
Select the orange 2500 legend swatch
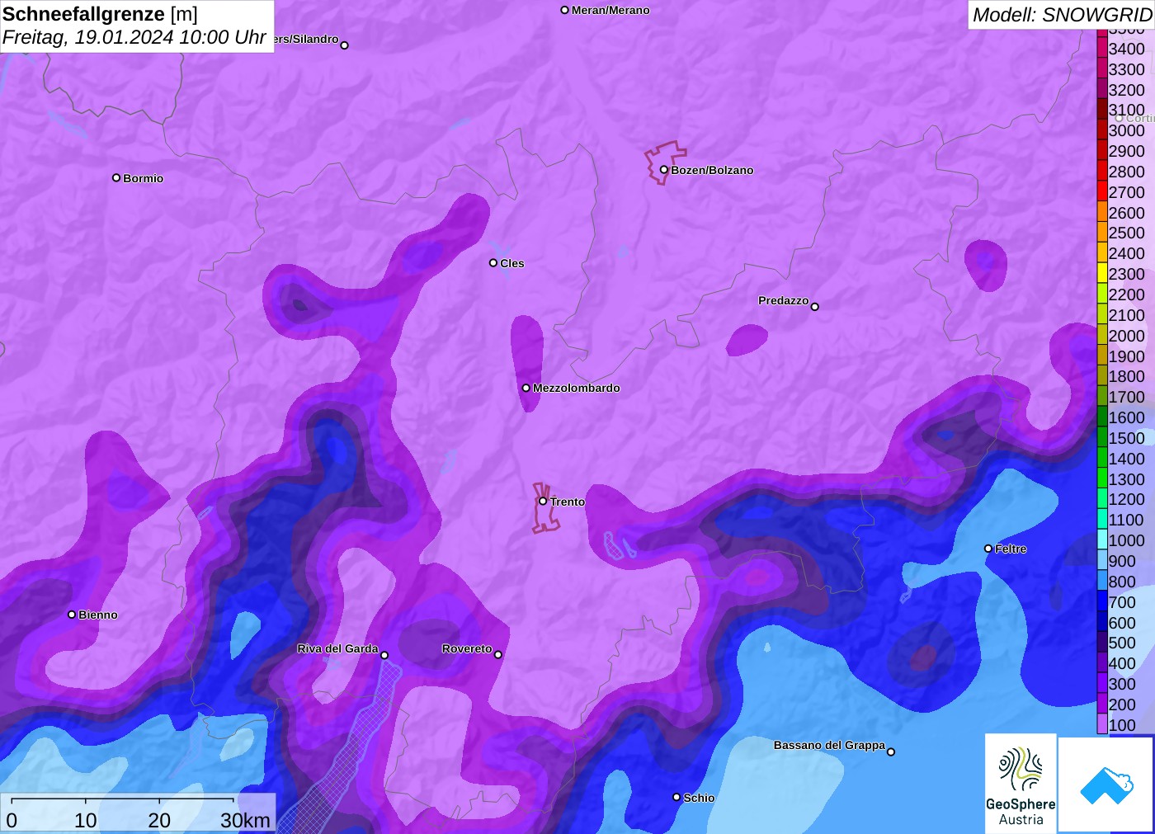pos(1102,233)
